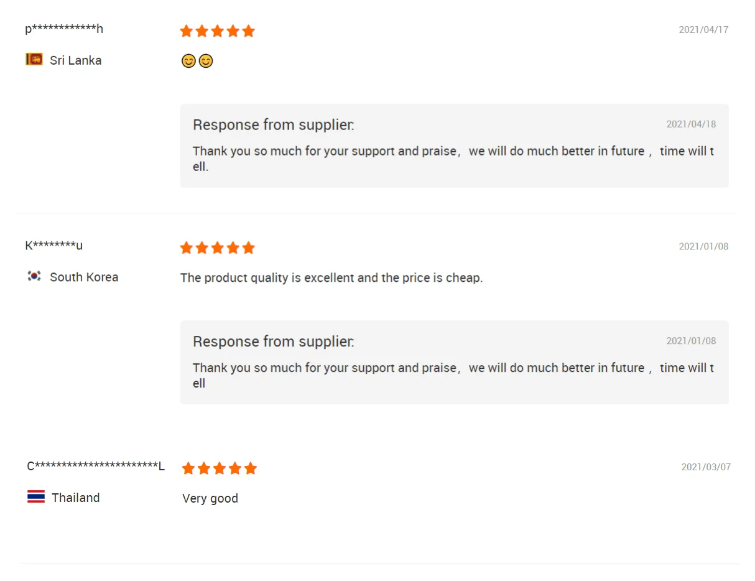Screen dimensions: 755x581
Task: Click the smiley emoji review text
Action: (197, 61)
